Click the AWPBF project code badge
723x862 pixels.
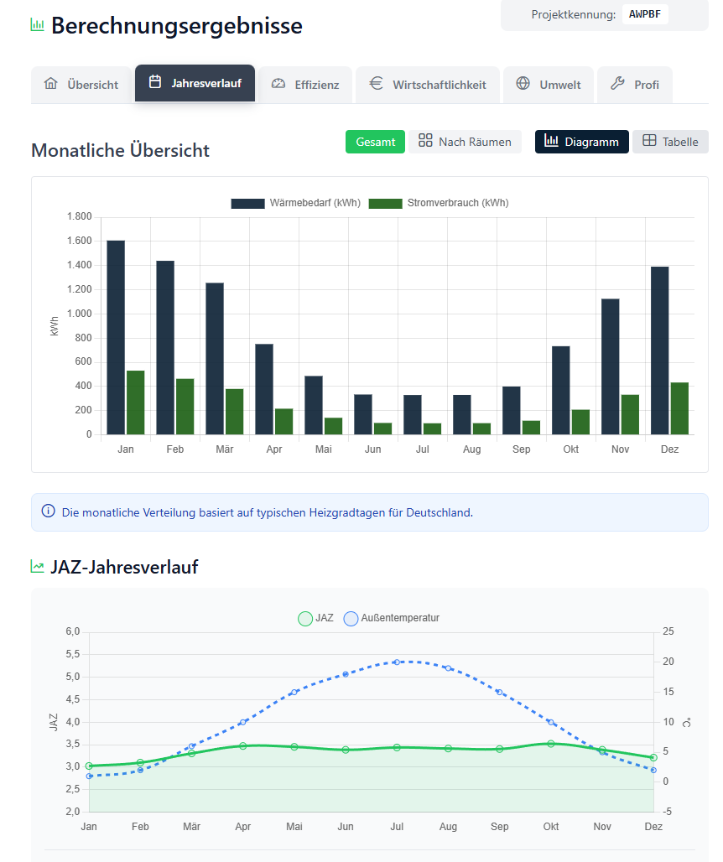[645, 14]
